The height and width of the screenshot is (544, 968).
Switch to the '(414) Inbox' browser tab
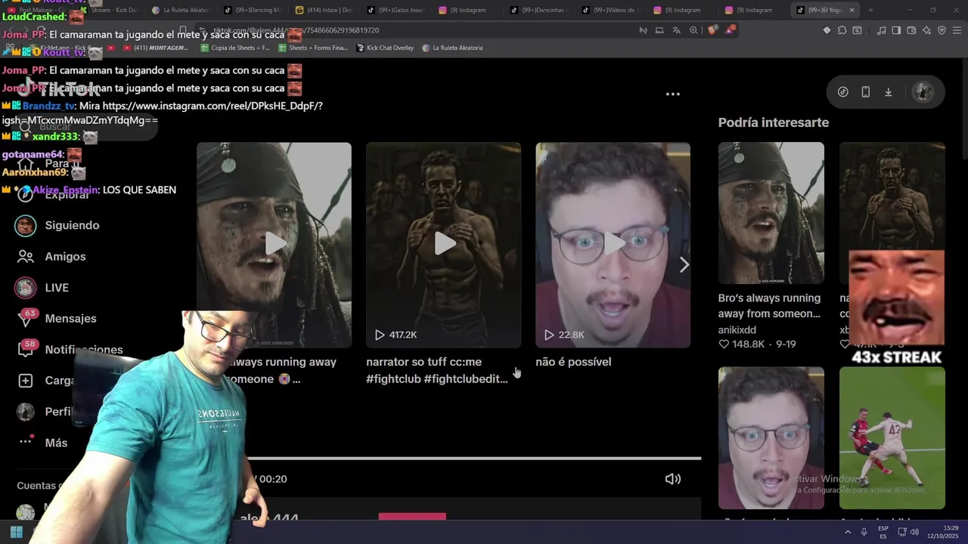pyautogui.click(x=325, y=10)
